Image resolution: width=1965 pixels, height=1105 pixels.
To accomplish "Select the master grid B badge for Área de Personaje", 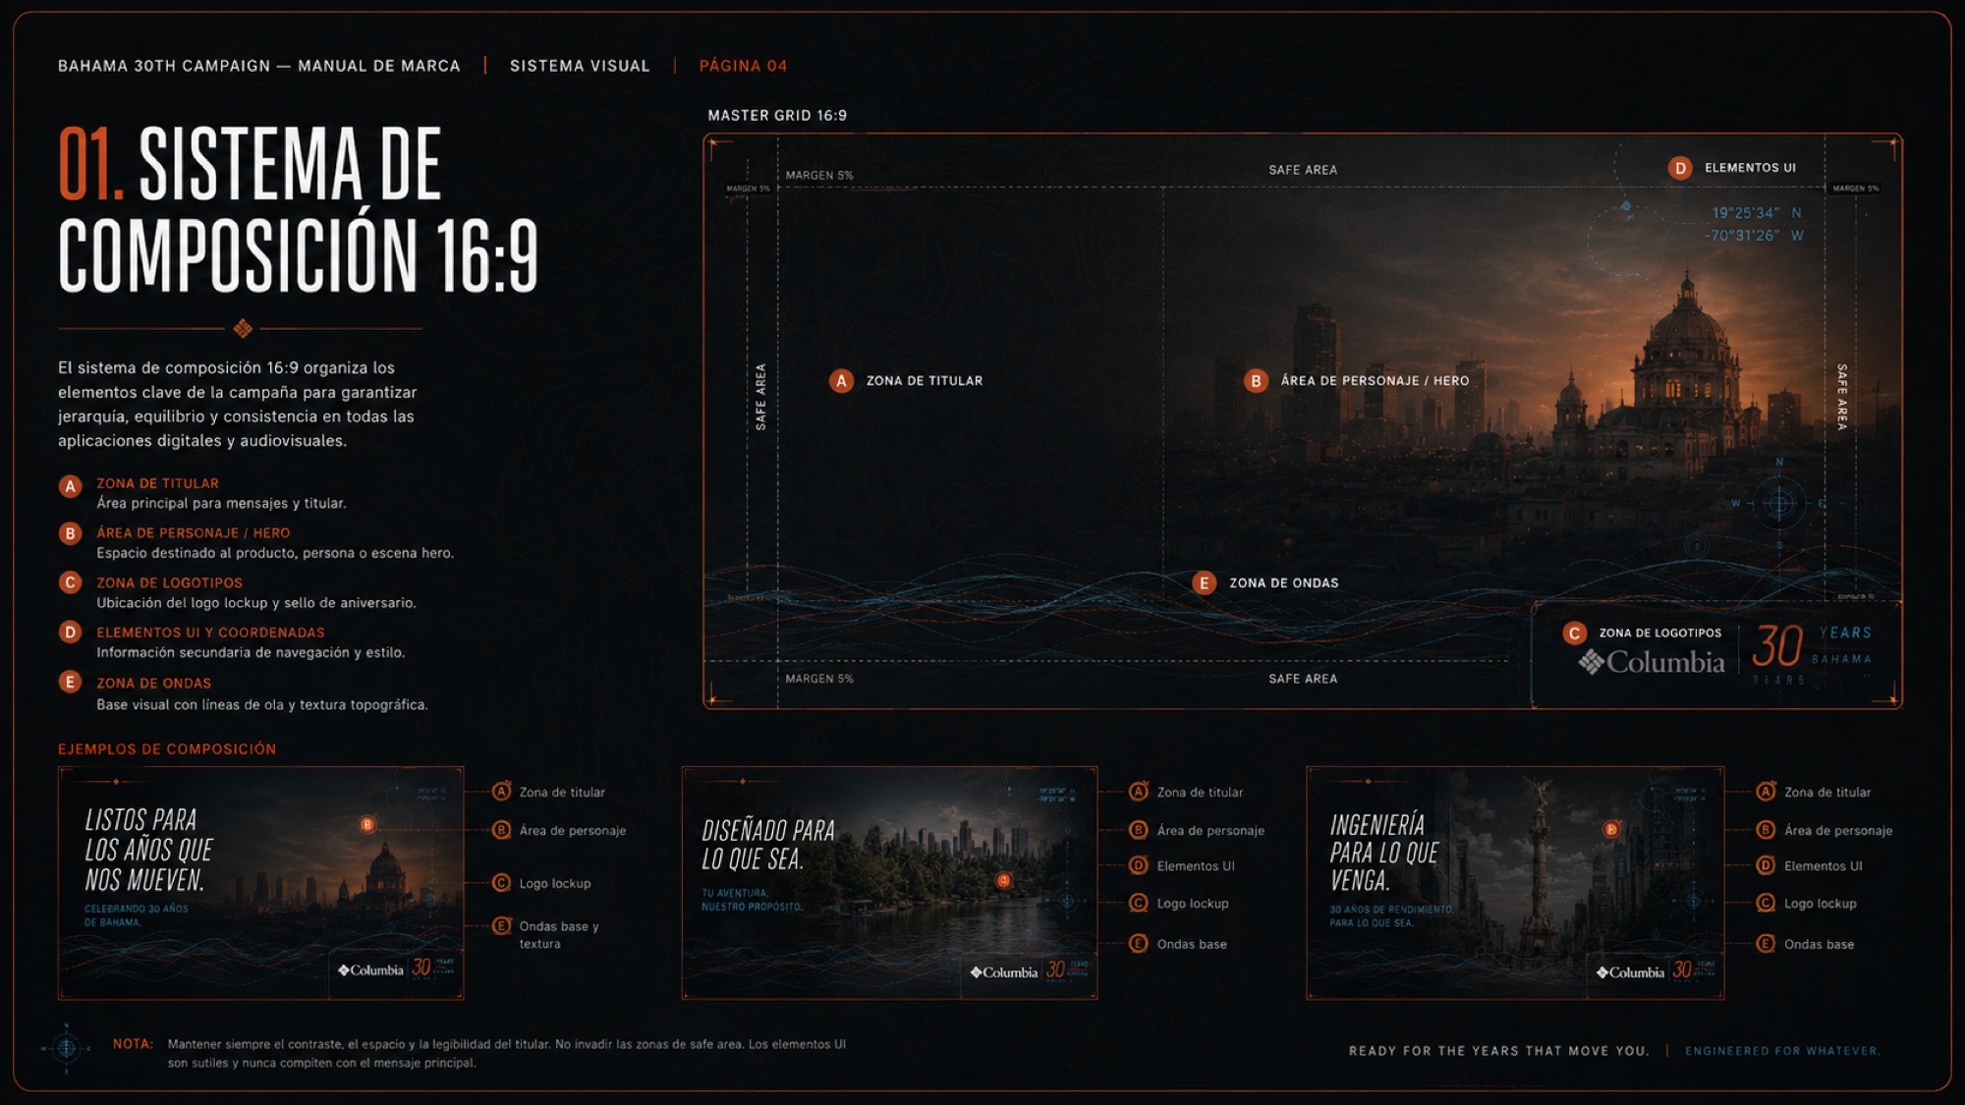I will [1256, 381].
